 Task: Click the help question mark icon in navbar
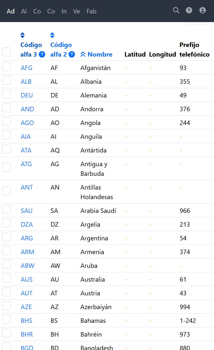[189, 11]
